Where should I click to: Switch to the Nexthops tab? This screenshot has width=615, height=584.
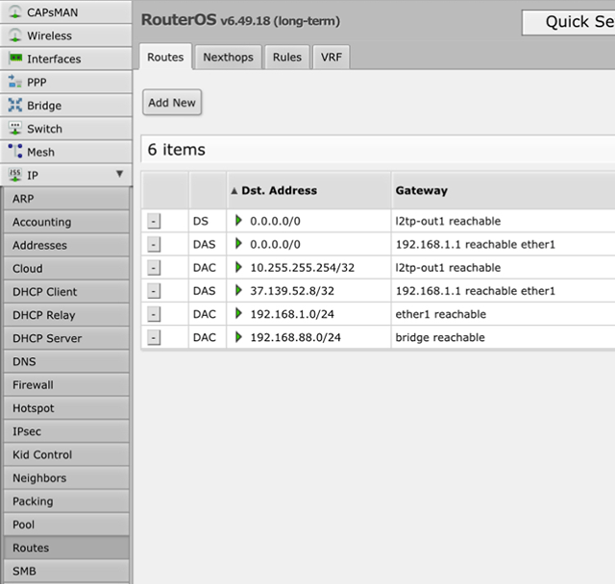coord(228,58)
